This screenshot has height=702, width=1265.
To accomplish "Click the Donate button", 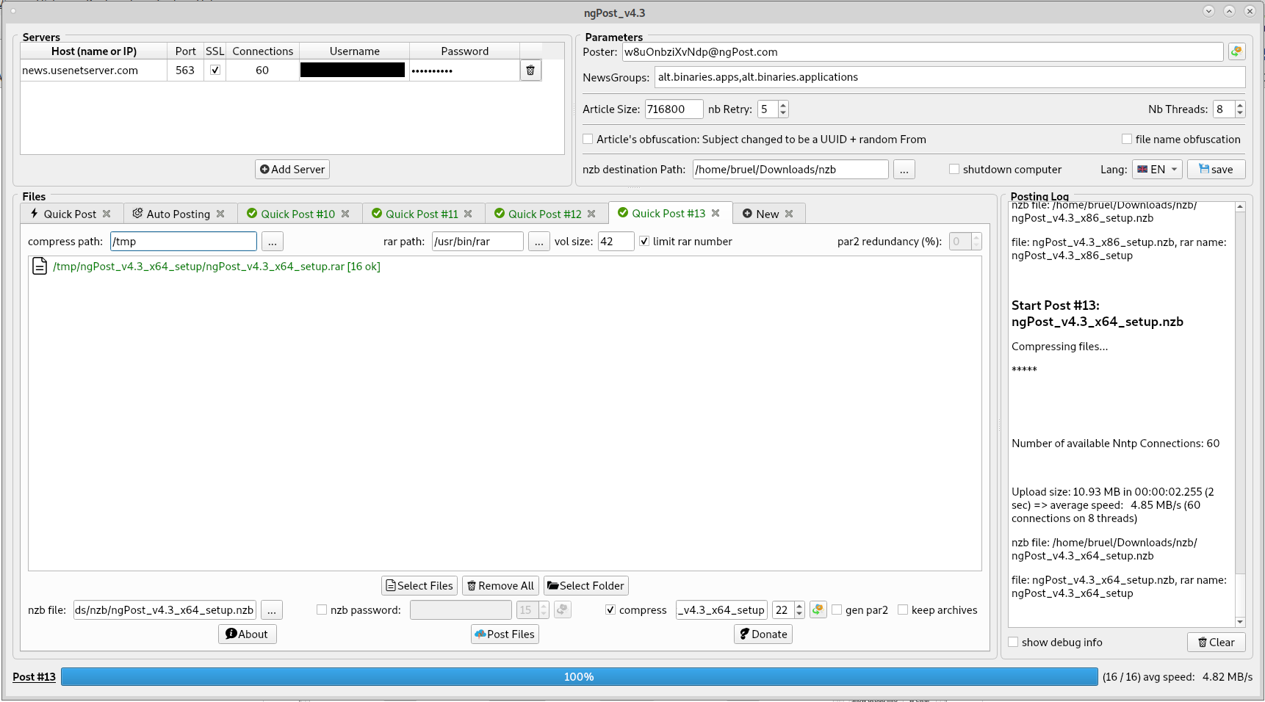I will pos(763,634).
